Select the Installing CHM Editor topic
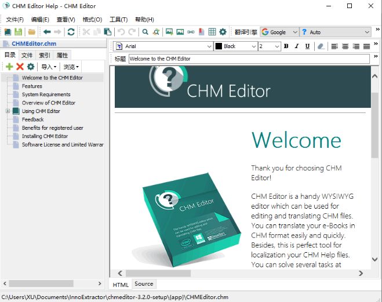The width and height of the screenshot is (382, 302). click(x=45, y=136)
